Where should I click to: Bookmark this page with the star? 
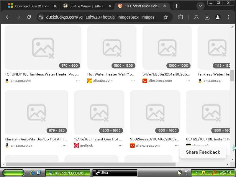(166, 17)
